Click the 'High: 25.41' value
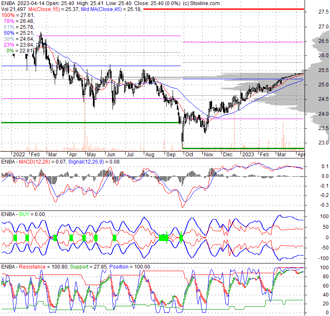 (x=90, y=3)
